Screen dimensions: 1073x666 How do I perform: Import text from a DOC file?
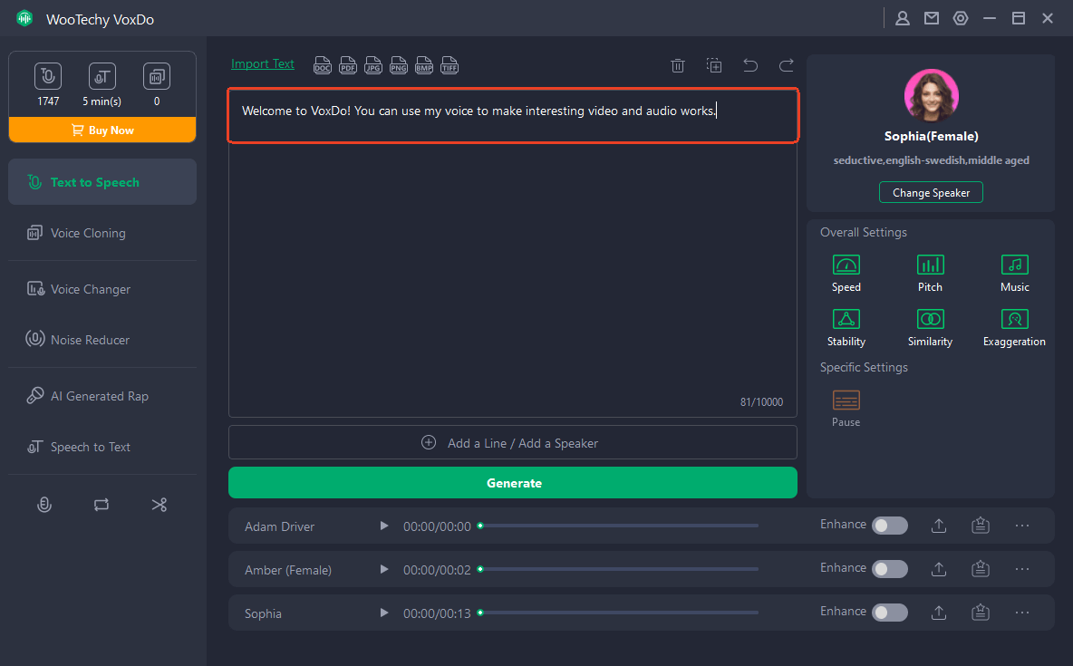(x=322, y=64)
